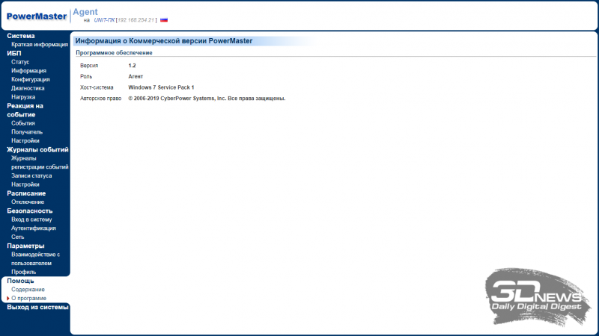Open Отключение under Расписание

coord(28,202)
